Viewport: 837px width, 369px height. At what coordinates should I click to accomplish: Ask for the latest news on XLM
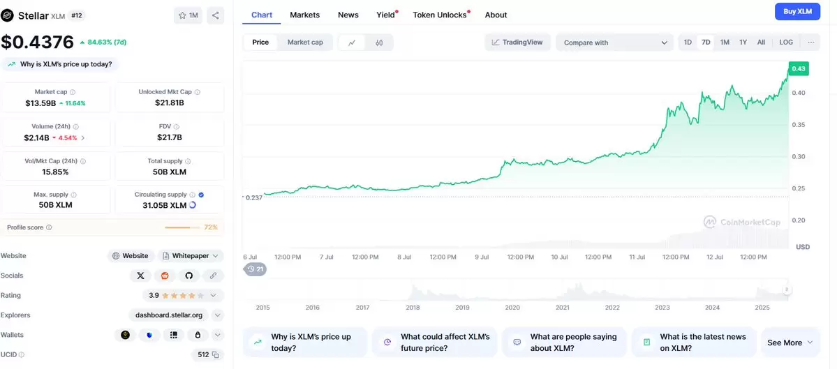pos(694,342)
